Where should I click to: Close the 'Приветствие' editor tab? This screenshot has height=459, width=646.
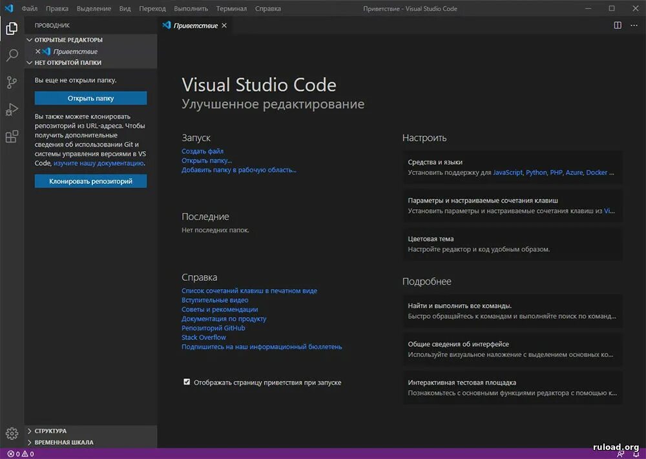click(x=224, y=25)
